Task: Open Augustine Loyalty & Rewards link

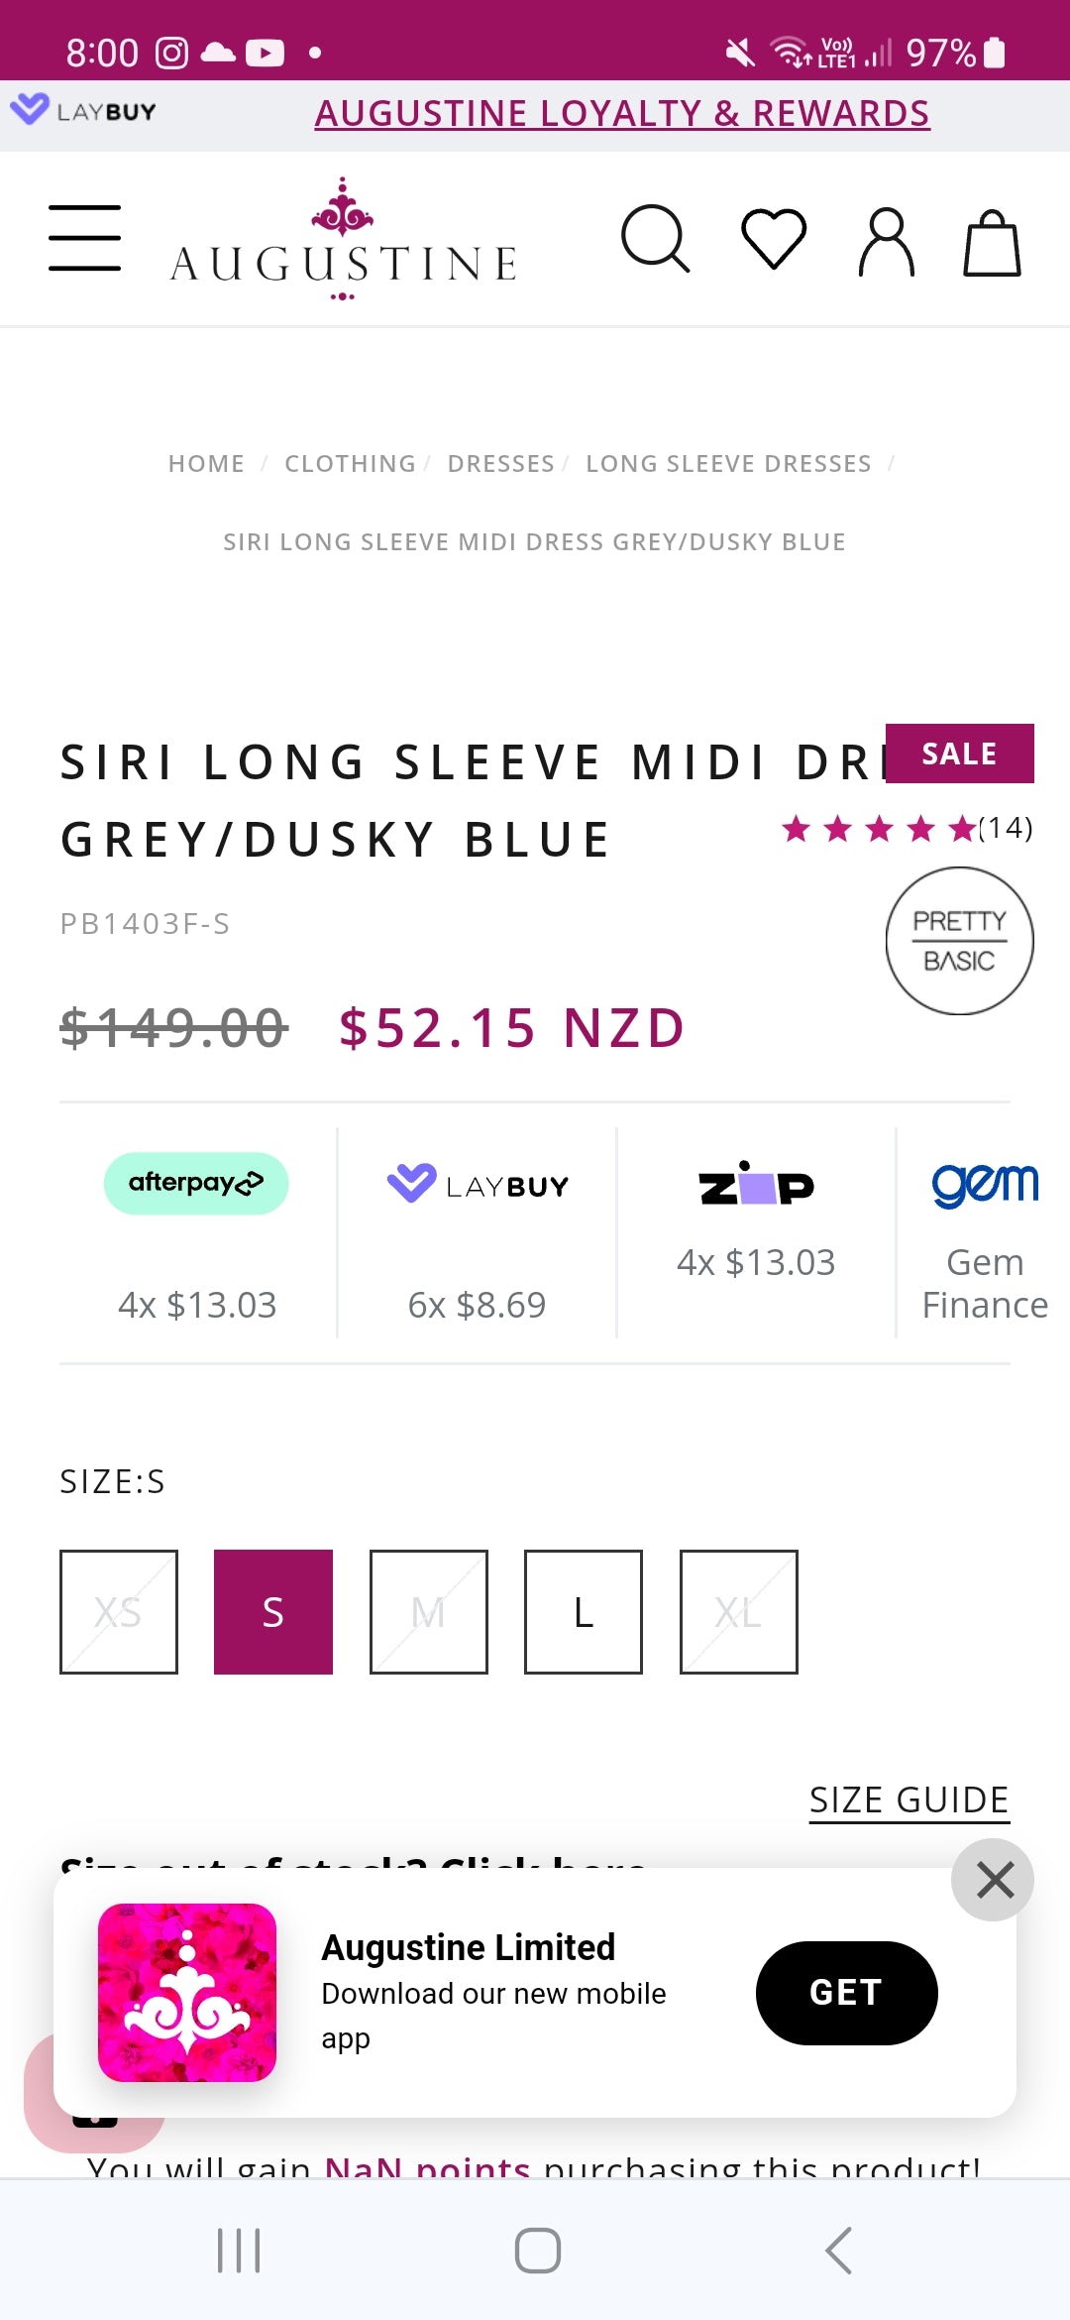Action: coord(622,114)
